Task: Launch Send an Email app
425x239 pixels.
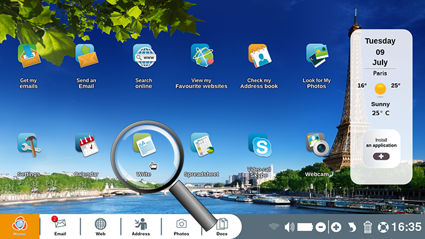Action: [86, 56]
